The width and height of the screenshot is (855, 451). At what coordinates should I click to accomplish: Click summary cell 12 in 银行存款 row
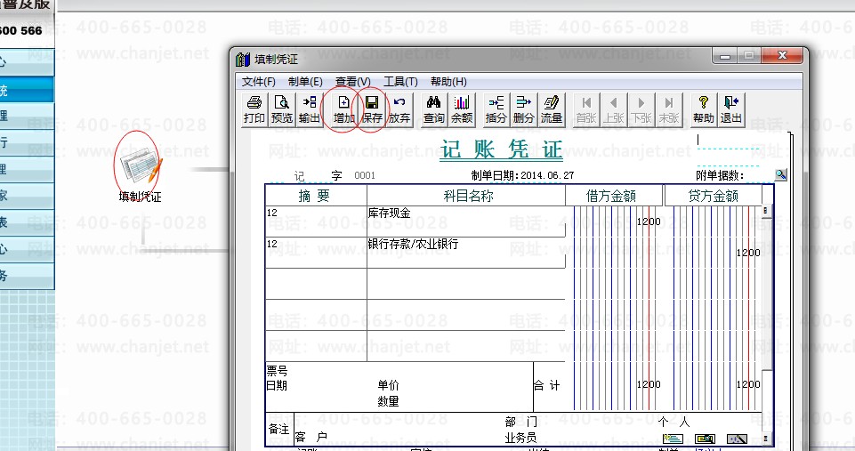click(316, 253)
